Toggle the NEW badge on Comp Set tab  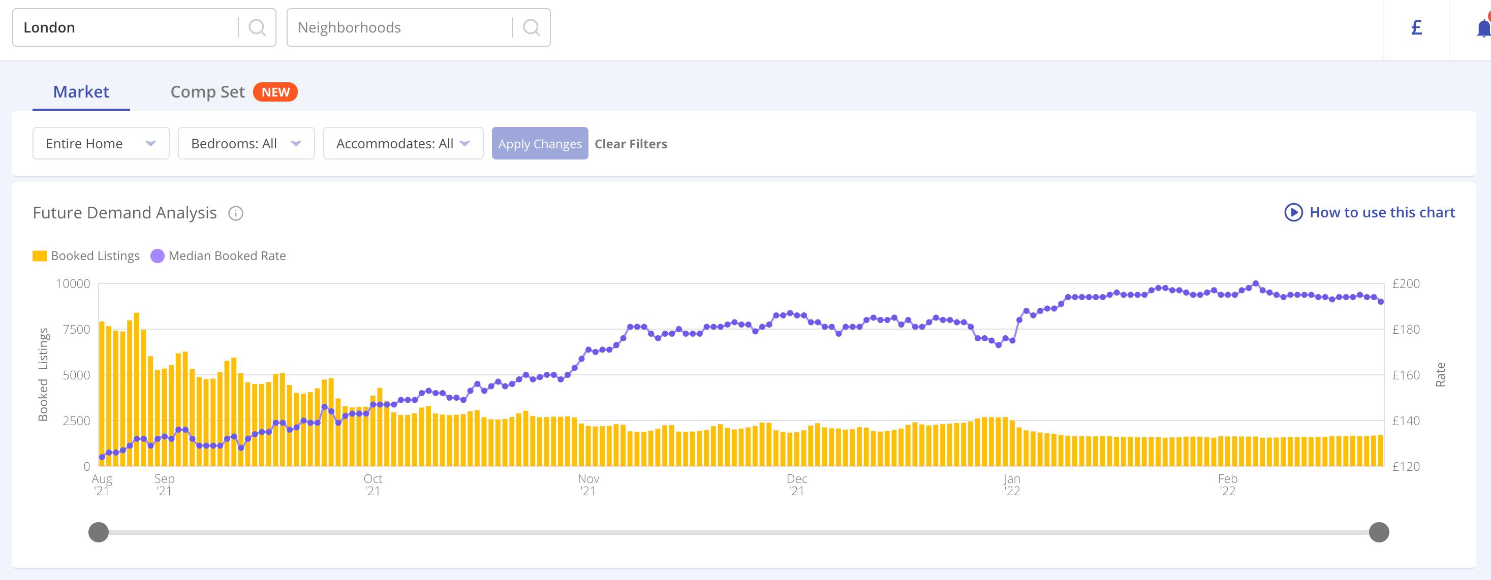[277, 91]
